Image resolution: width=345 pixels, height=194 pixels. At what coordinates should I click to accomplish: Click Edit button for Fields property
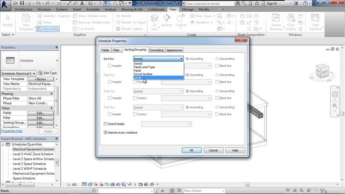click(x=40, y=113)
